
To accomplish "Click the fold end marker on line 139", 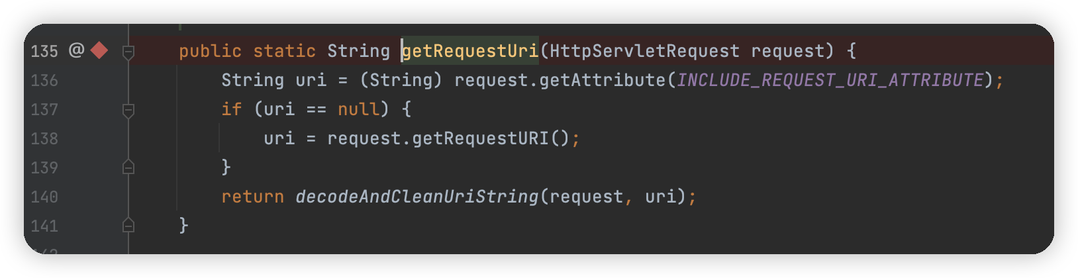I will (128, 167).
